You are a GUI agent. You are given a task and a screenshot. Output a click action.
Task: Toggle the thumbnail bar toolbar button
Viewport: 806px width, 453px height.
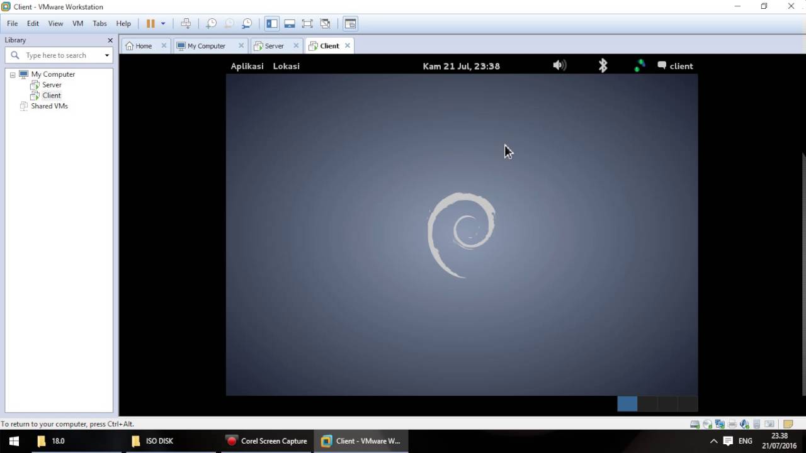point(290,23)
